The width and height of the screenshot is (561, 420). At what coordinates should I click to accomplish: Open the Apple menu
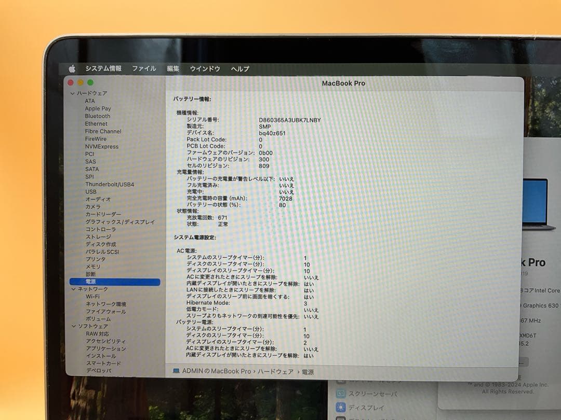click(x=72, y=67)
